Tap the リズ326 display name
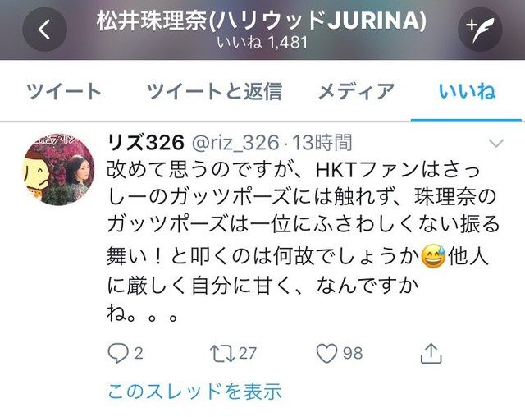 tap(146, 143)
